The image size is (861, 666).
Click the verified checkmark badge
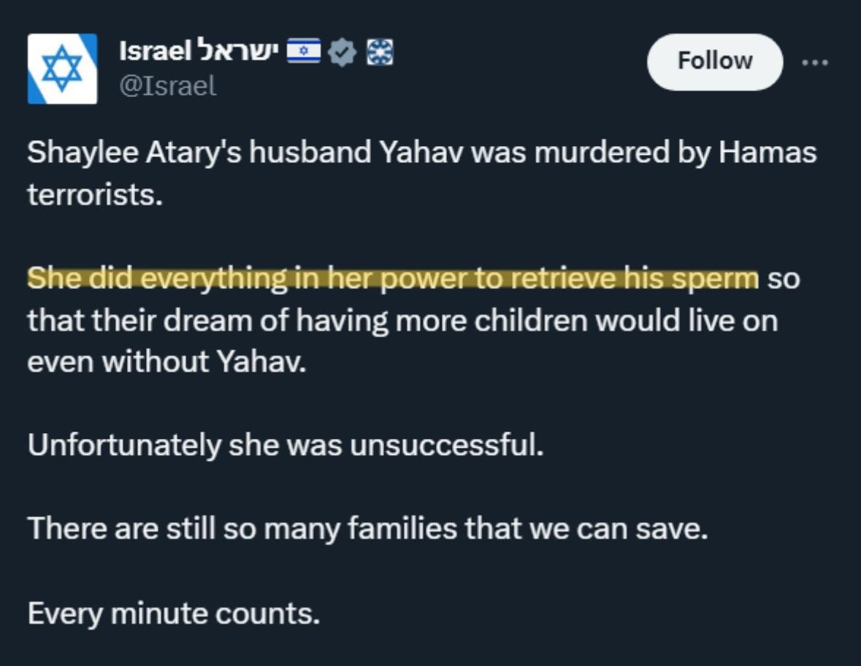(x=343, y=52)
